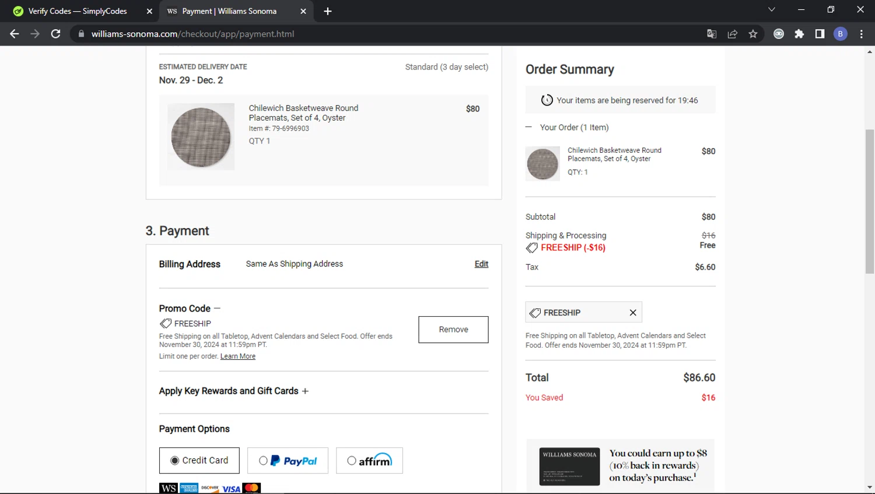The width and height of the screenshot is (875, 494).
Task: Open the Extensions puzzle icon
Action: click(x=799, y=34)
